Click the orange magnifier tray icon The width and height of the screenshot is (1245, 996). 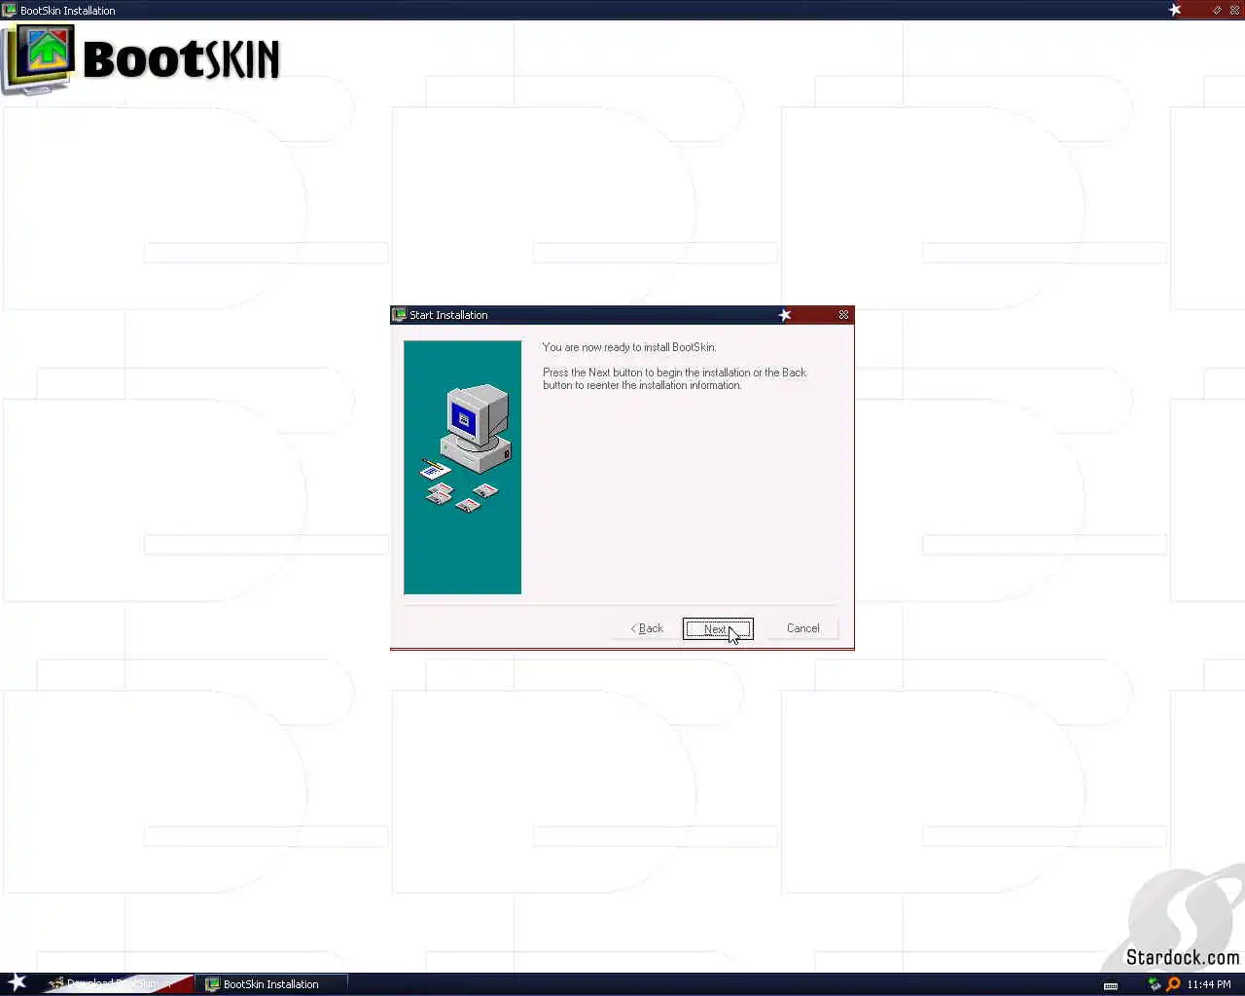coord(1173,984)
